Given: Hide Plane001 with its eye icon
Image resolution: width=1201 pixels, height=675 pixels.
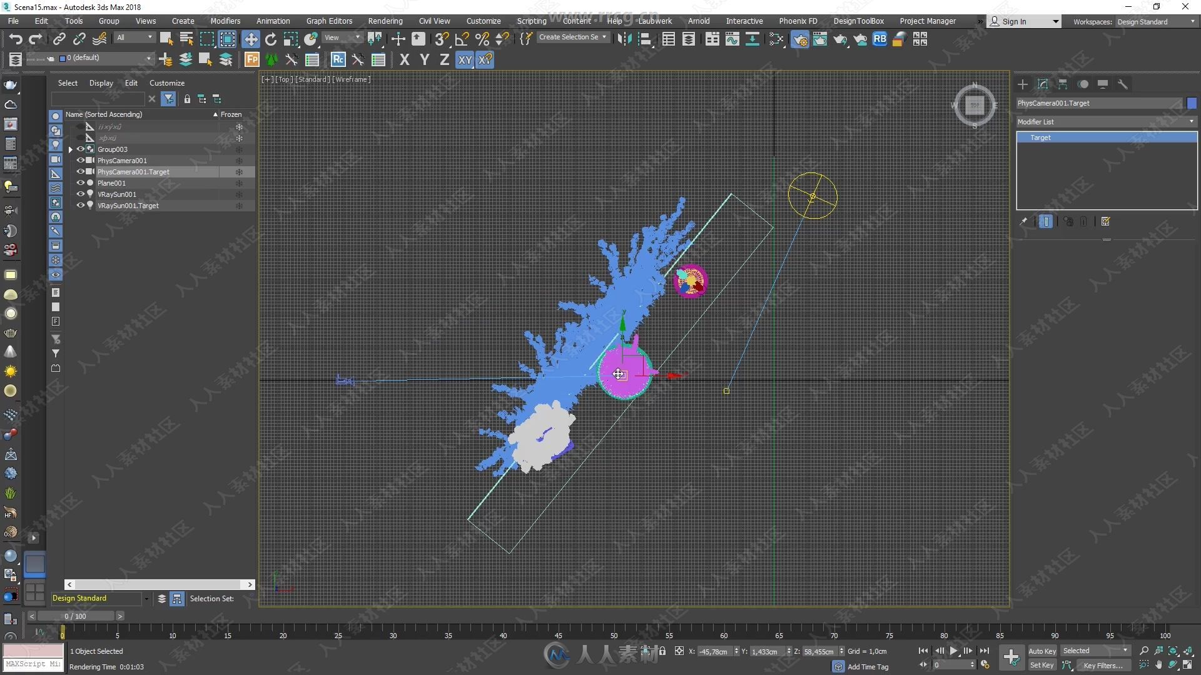Looking at the screenshot, I should [81, 183].
